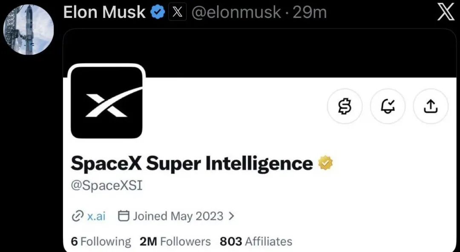Viewport: 460px width, 252px height.
Task: Click the blue verified checkmark badge
Action: click(x=158, y=13)
